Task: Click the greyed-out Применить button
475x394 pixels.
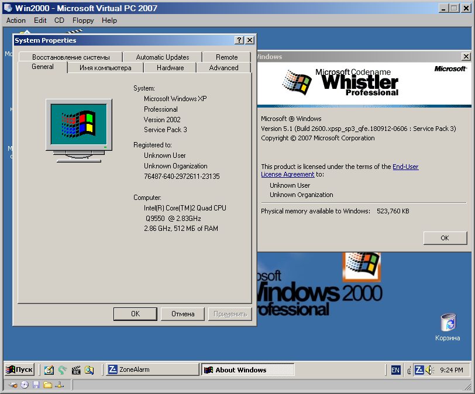Action: tap(230, 314)
